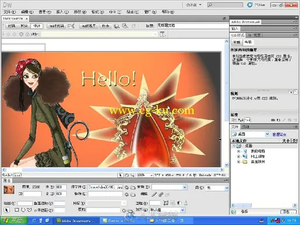This screenshot has width=300, height=225.
Task: Click the image thumbnail in Properties panel
Action: coord(9,190)
